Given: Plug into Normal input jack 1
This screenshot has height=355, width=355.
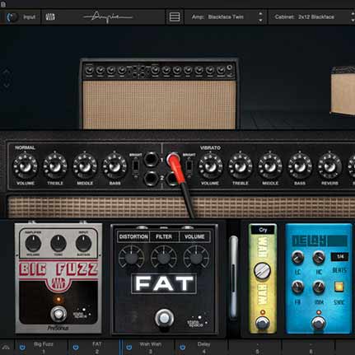Looking at the screenshot, I should coord(151,159).
